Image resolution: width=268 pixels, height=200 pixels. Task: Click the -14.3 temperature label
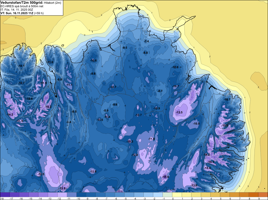coord(211,162)
